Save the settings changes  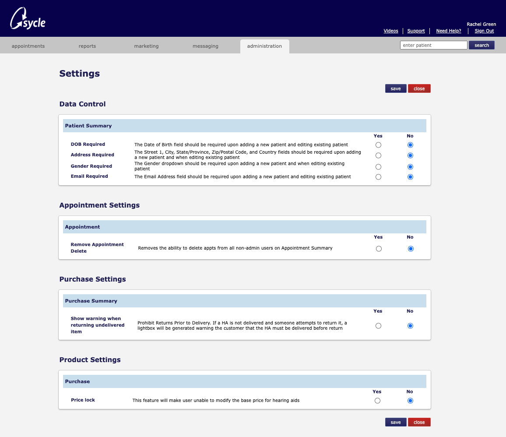(395, 88)
